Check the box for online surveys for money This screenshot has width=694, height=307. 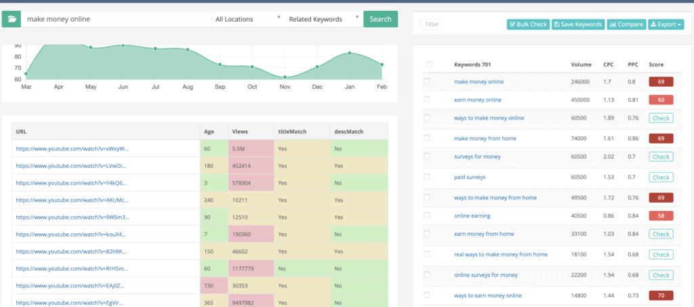point(427,274)
